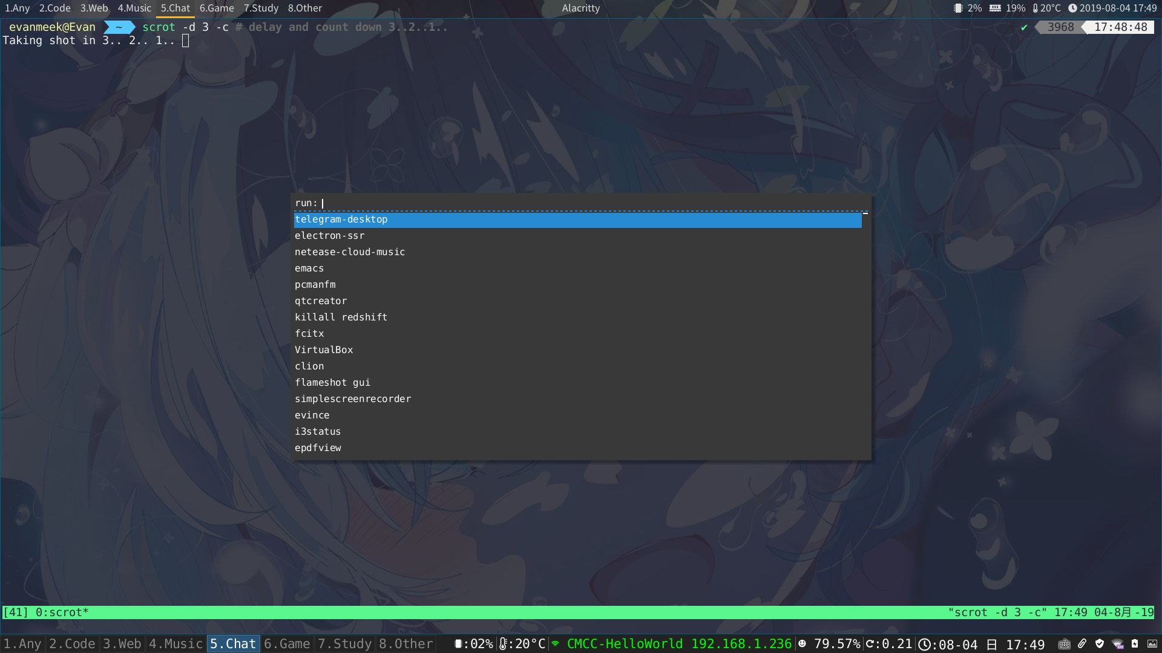Screen dimensions: 1162x653
Task: Click the paperclip clipboard tray icon
Action: [1082, 644]
